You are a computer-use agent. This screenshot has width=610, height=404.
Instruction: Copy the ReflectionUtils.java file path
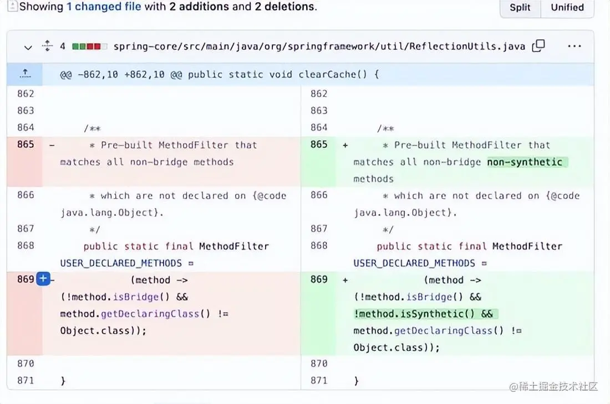pyautogui.click(x=538, y=46)
